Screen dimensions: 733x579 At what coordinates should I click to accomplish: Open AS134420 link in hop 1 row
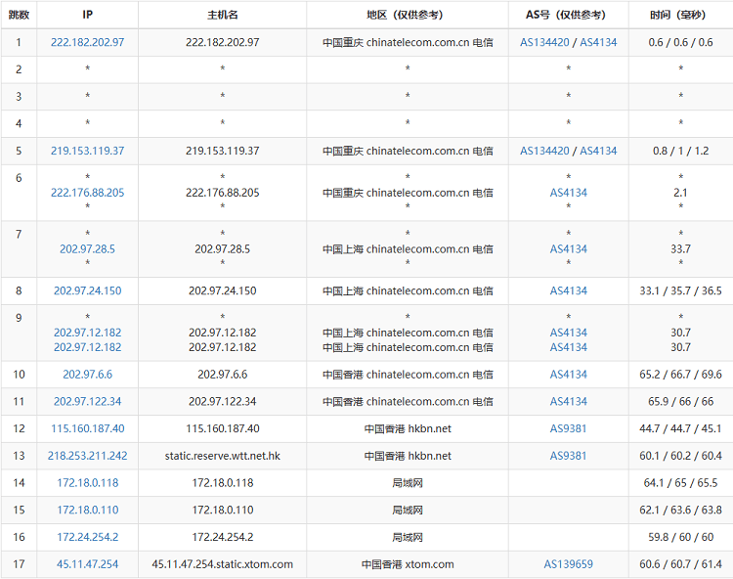[x=544, y=42]
